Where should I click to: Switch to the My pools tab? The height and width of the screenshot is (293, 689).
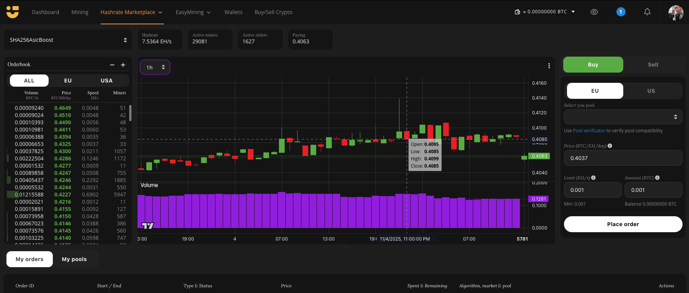click(74, 259)
